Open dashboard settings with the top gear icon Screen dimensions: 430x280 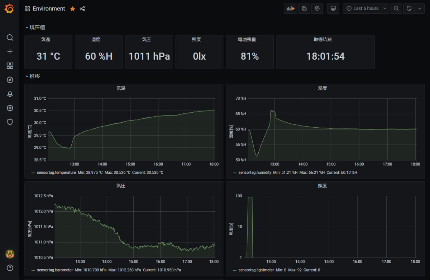pyautogui.click(x=317, y=9)
